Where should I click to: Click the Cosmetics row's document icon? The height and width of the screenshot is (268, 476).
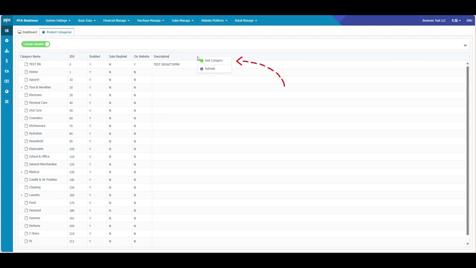[x=26, y=118]
